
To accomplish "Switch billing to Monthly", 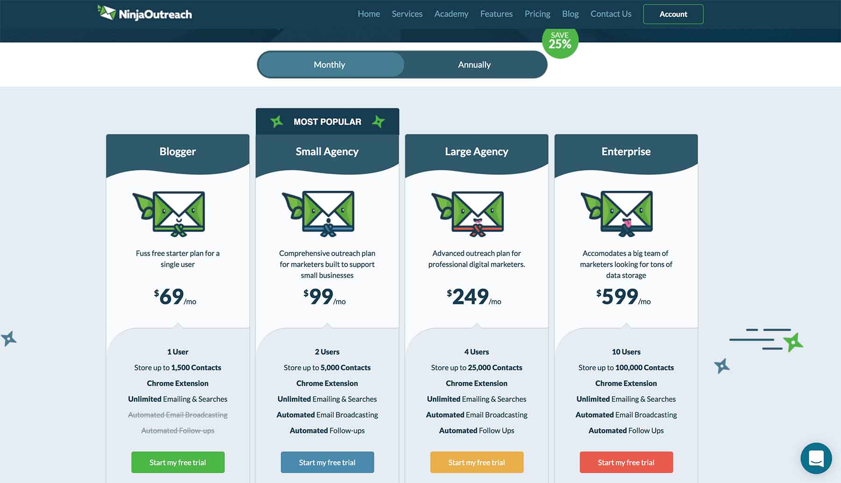I will (330, 64).
